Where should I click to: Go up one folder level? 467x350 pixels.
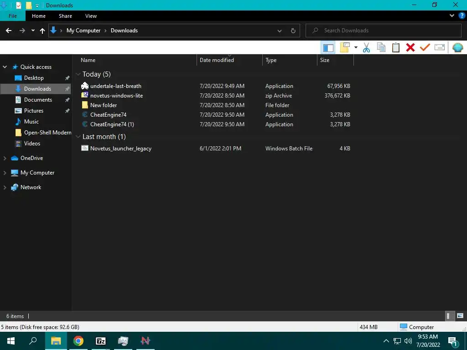[42, 31]
